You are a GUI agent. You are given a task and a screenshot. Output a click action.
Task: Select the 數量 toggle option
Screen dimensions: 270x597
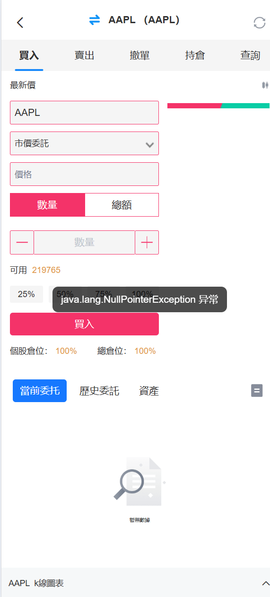47,205
